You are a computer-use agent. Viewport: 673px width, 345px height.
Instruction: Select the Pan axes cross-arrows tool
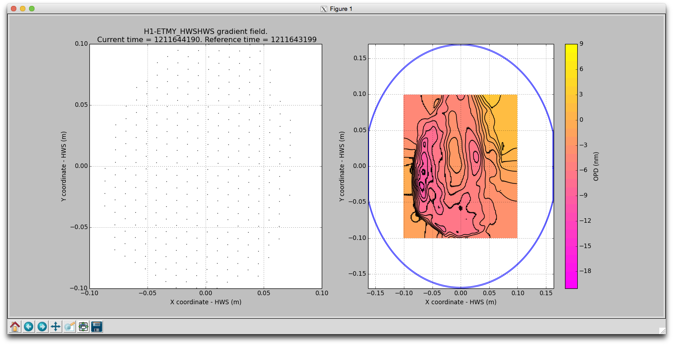56,326
